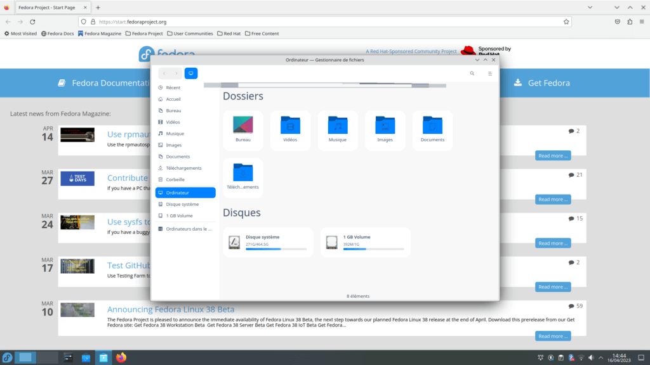Click A Red Hat-Sponsored Community Project link

point(411,51)
